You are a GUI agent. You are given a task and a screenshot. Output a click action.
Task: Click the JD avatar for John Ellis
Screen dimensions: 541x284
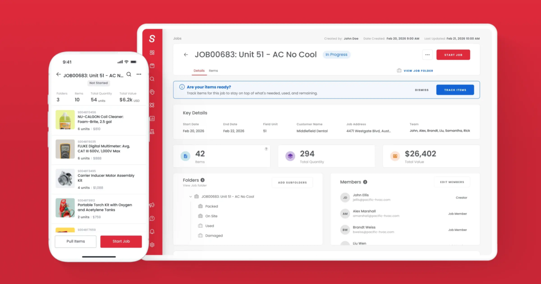345,197
